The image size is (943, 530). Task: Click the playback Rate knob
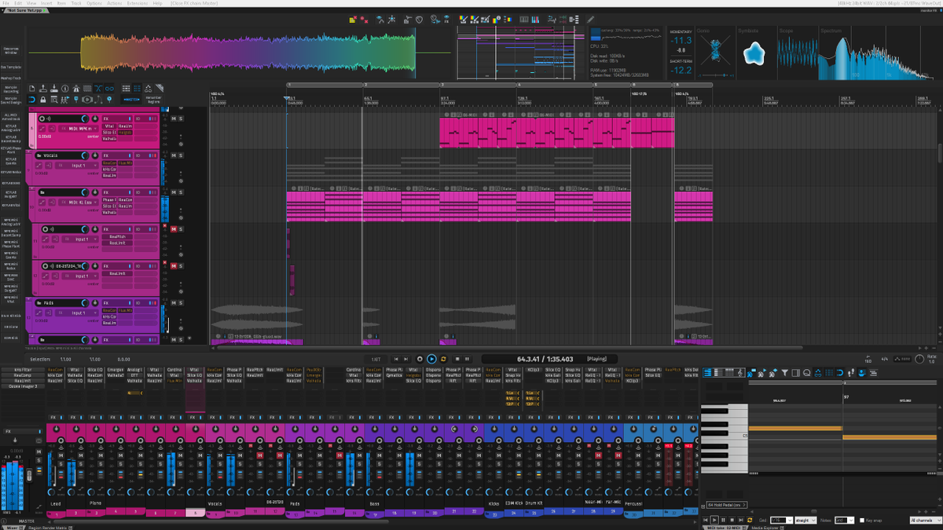click(920, 358)
